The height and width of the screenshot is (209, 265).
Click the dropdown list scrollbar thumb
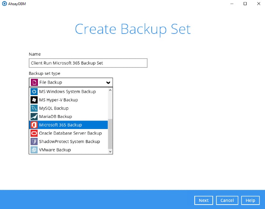(x=110, y=135)
